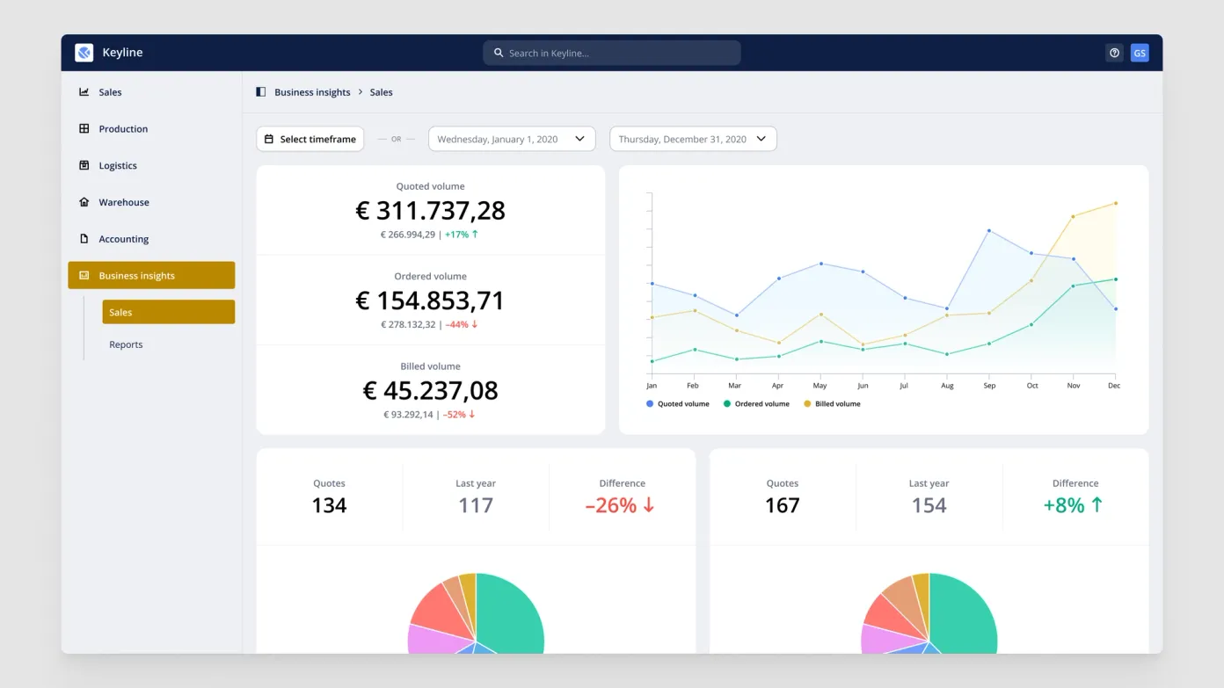The height and width of the screenshot is (688, 1224).
Task: Click the Ordered volume value € 154.853,71
Action: (x=431, y=301)
